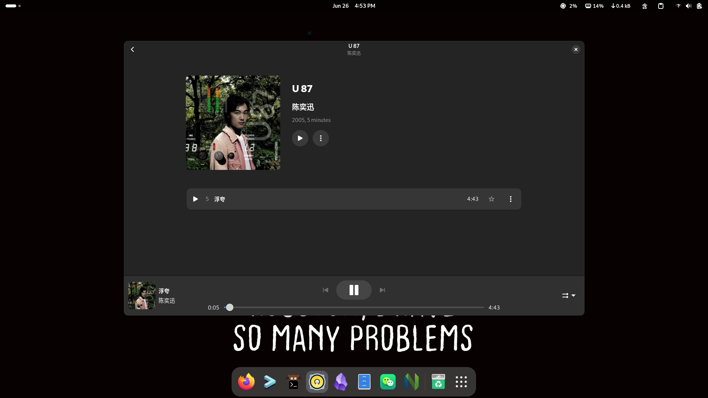The image size is (708, 398).
Task: Click the CPU usage indicator in top bar
Action: coord(569,6)
